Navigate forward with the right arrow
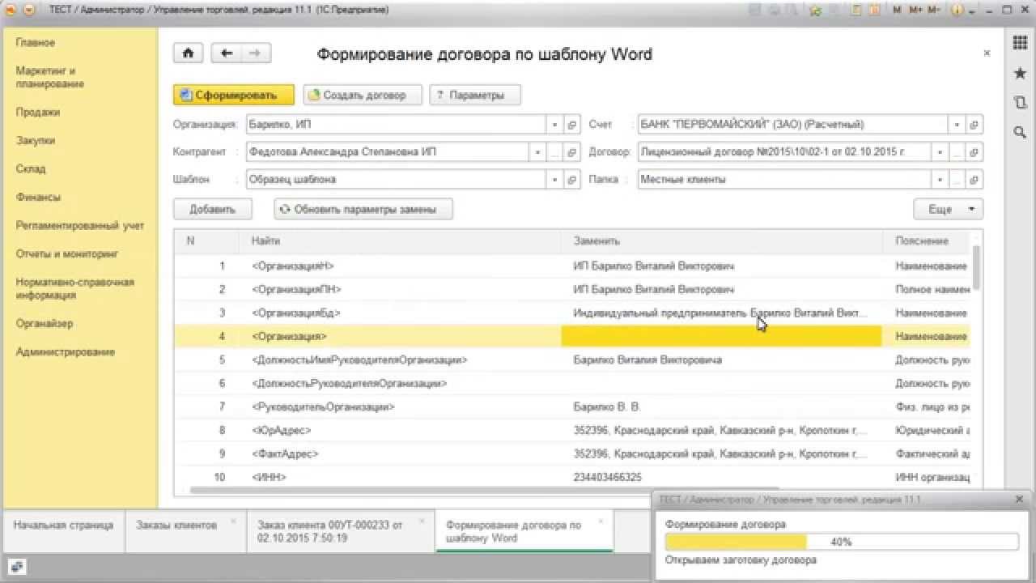 click(256, 53)
